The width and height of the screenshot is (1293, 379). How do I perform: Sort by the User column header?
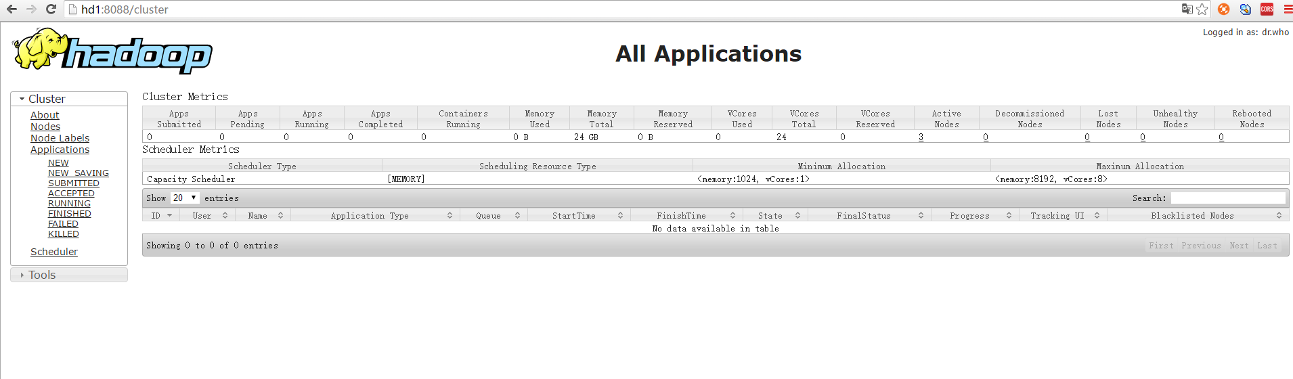[209, 215]
